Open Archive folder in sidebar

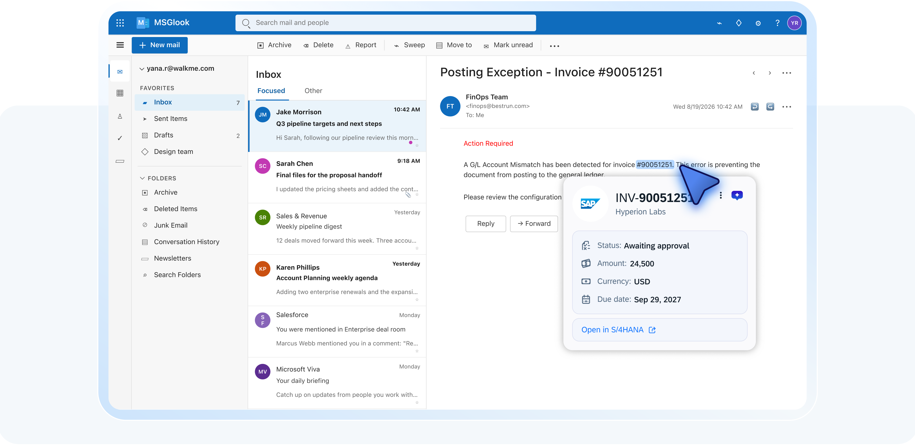[x=190, y=193]
